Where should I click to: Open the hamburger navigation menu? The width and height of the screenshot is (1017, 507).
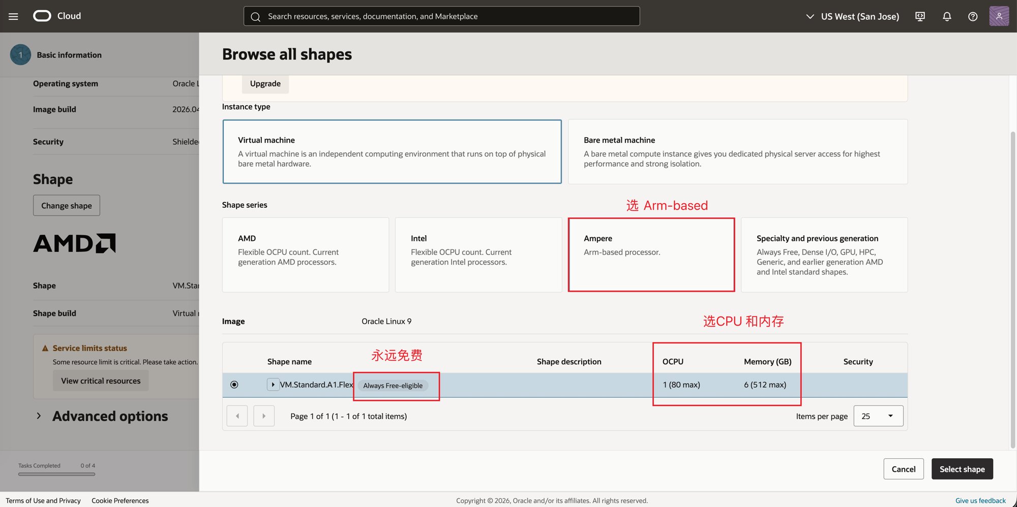tap(13, 16)
